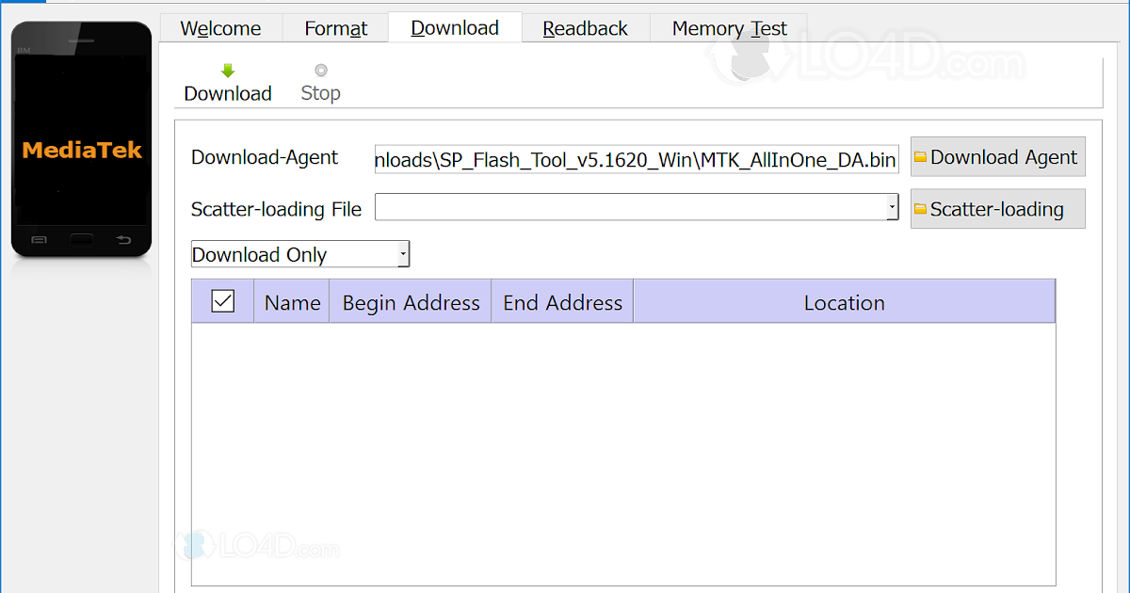Viewport: 1130px width, 593px height.
Task: Open the Welcome tab
Action: (220, 28)
